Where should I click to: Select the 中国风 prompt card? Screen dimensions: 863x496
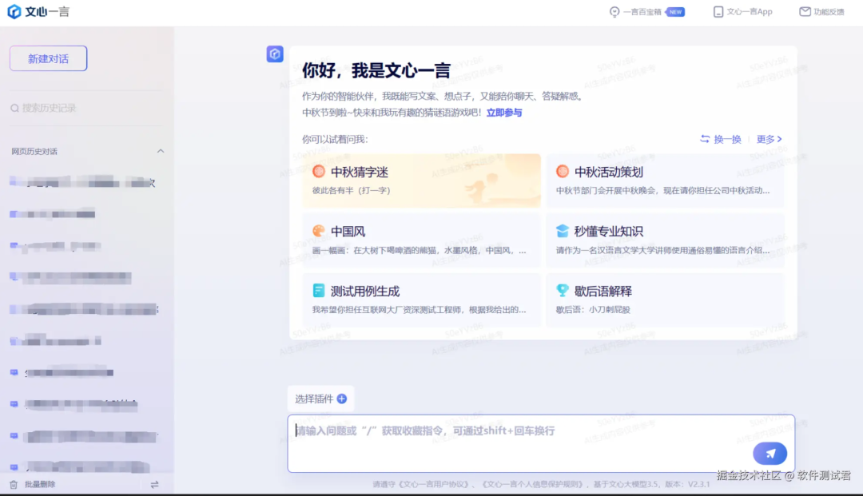tap(421, 240)
